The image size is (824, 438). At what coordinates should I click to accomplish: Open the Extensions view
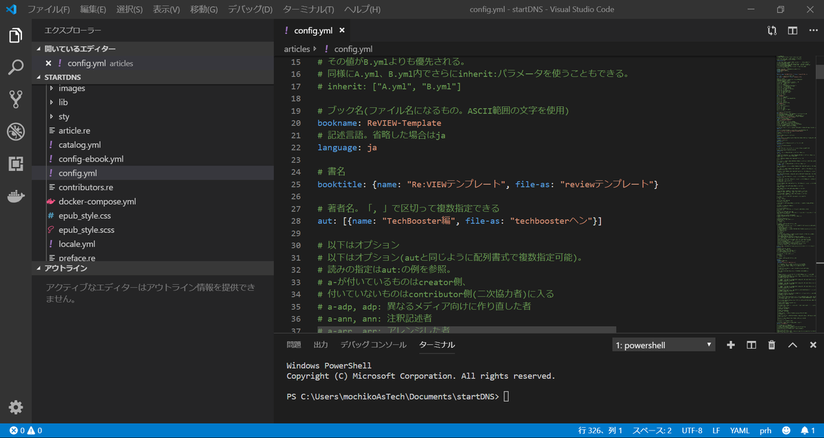(16, 163)
